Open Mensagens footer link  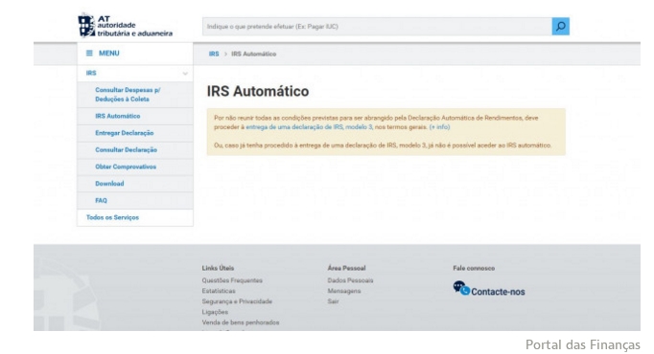tap(344, 291)
